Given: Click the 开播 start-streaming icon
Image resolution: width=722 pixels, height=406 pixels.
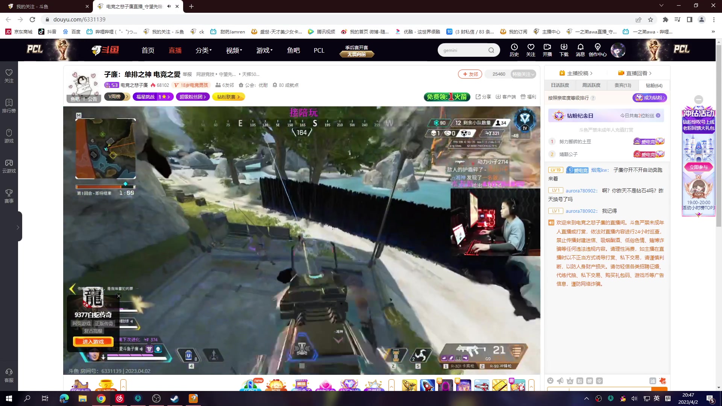Looking at the screenshot, I should click(547, 50).
